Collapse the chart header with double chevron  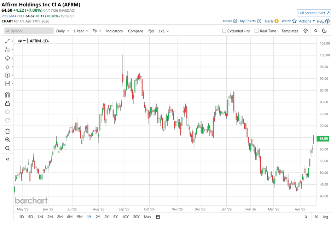(x=316, y=31)
